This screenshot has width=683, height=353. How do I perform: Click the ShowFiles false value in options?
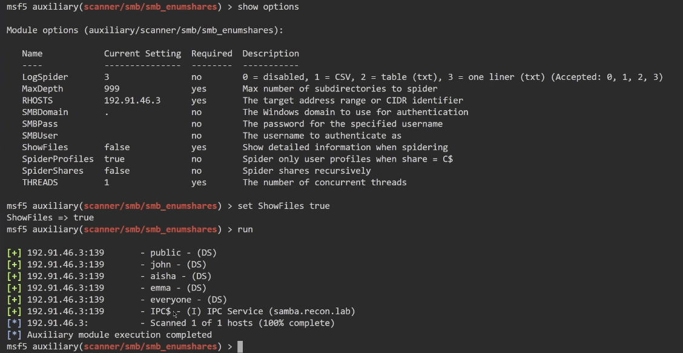click(x=116, y=147)
